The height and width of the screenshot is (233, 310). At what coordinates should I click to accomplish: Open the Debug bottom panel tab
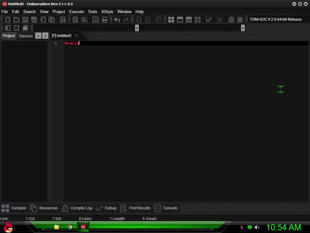pyautogui.click(x=106, y=208)
